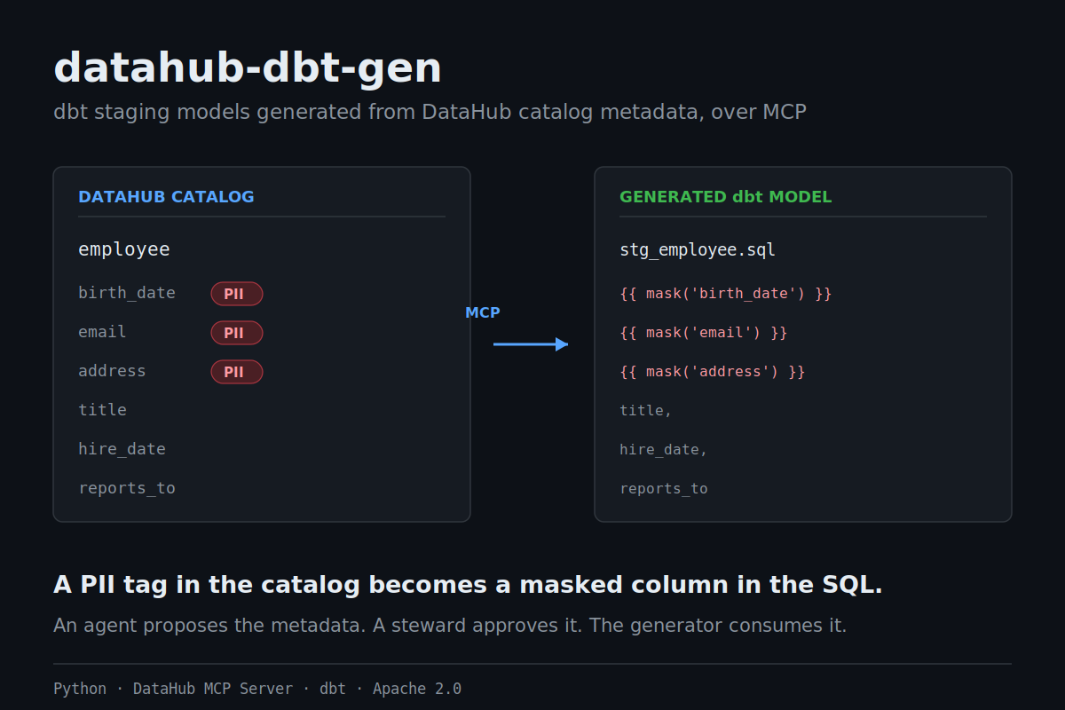Click the headline about PII tag masking
Screen dimensions: 1065x710
(x=468, y=585)
